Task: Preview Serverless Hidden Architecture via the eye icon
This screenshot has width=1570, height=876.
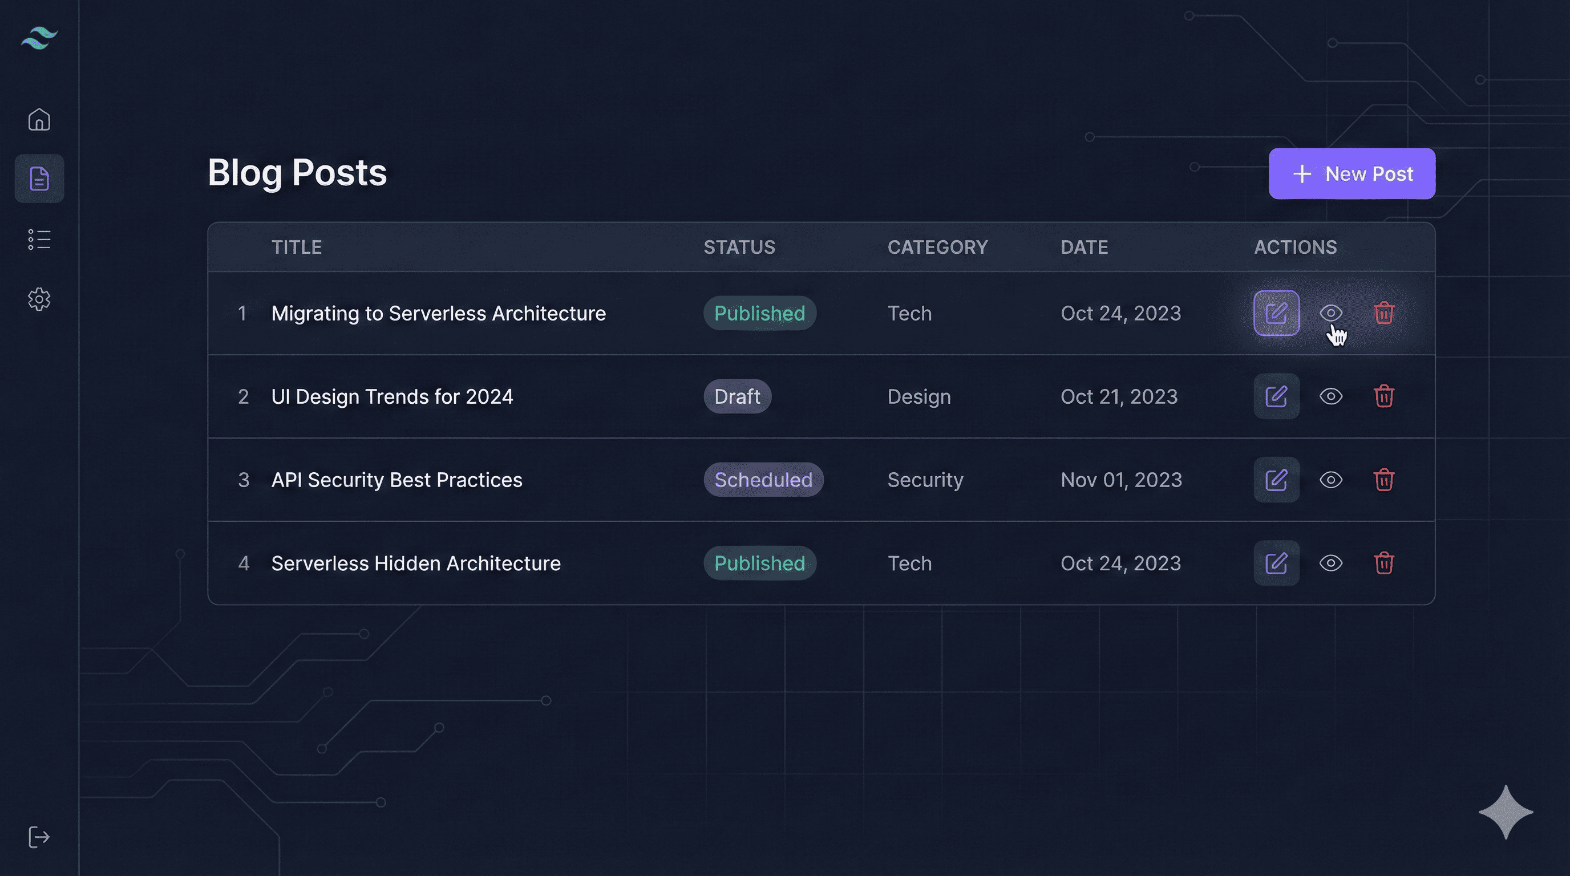Action: [1330, 563]
